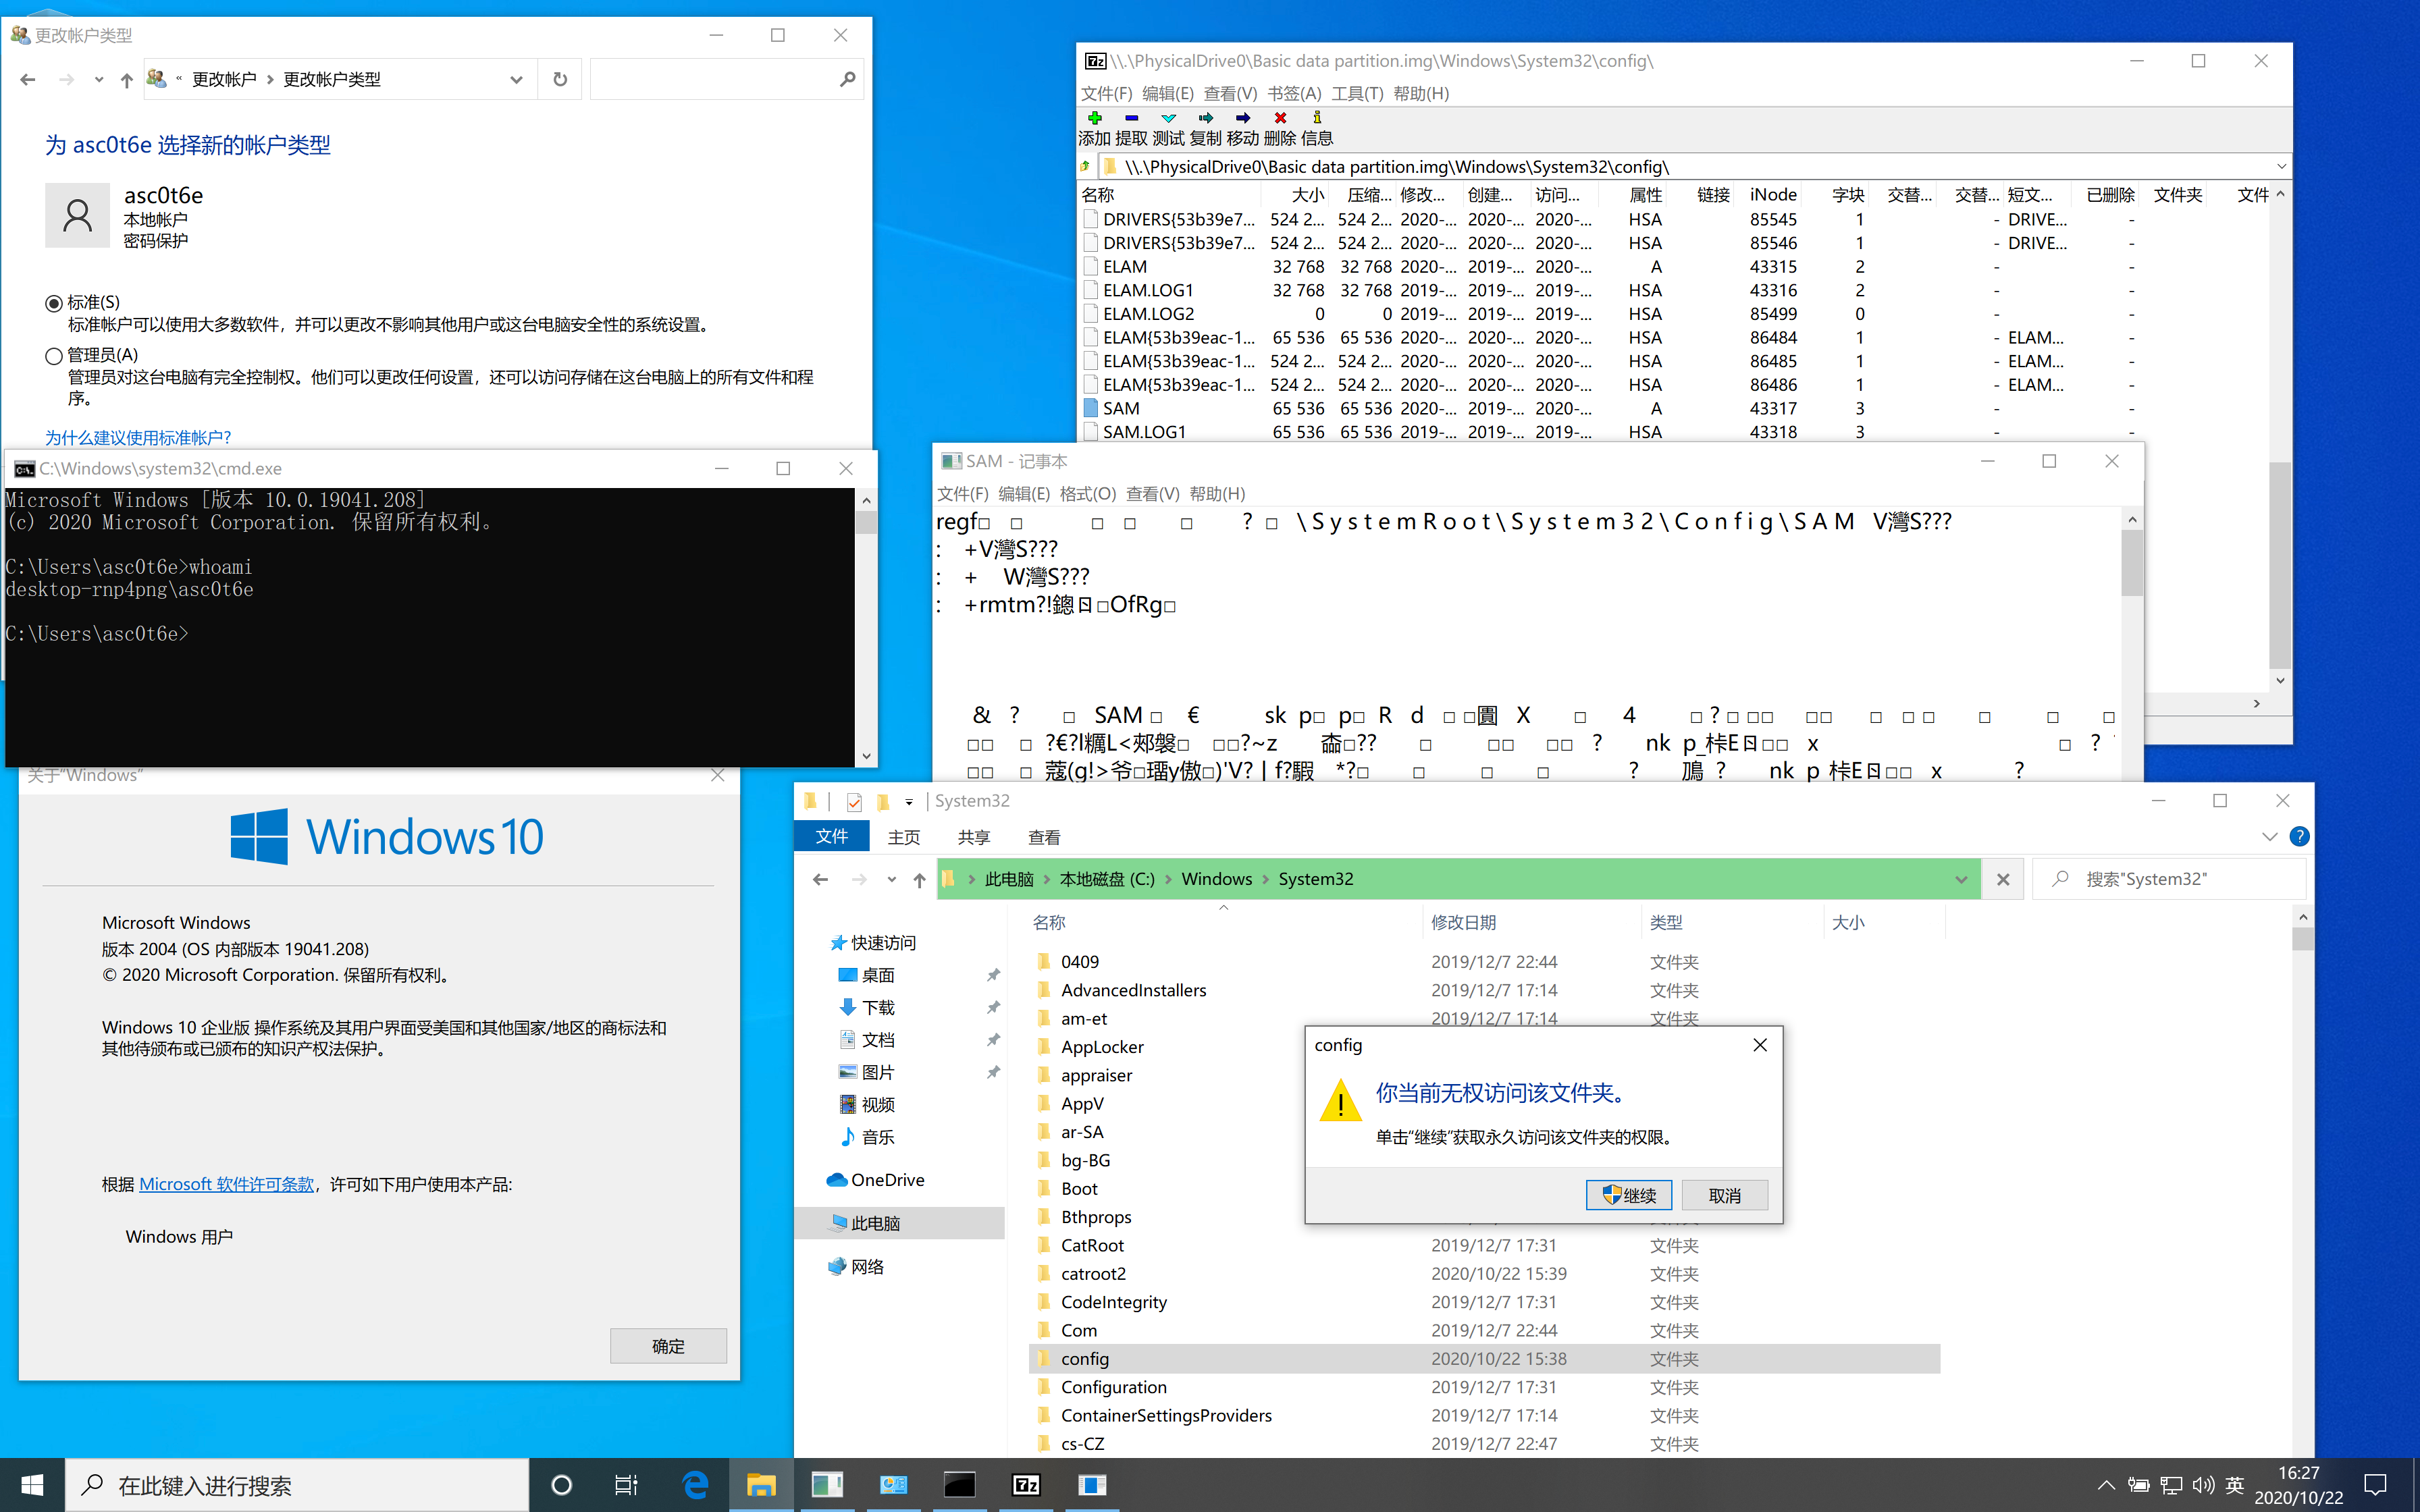This screenshot has width=2420, height=1512.
Task: Click the 7-Zip Copy (复制) toolbar icon
Action: [1205, 118]
